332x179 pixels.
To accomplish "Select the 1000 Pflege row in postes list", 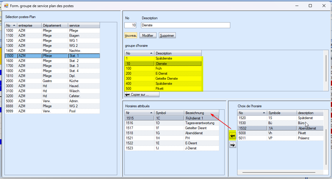I will pos(52,31).
